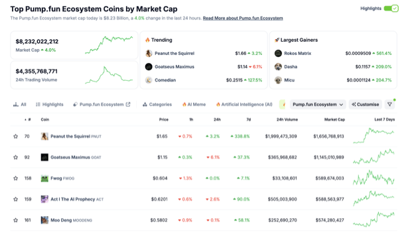Open Peanut the Squirrel 7-day sparkline chart
418x244 pixels.
coord(374,136)
